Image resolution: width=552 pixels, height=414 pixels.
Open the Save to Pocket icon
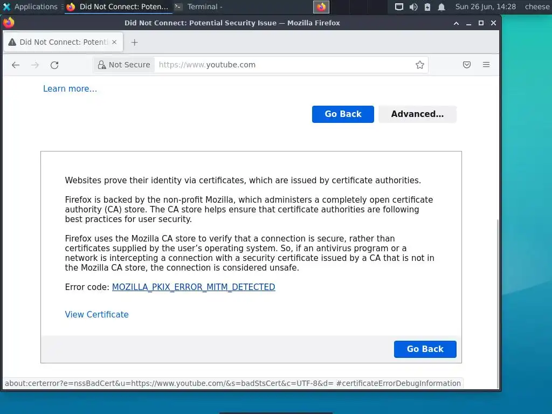pos(467,65)
